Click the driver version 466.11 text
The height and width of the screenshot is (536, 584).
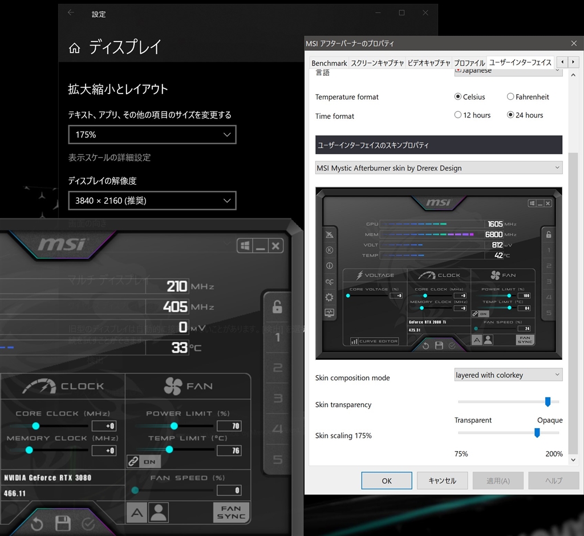click(15, 493)
